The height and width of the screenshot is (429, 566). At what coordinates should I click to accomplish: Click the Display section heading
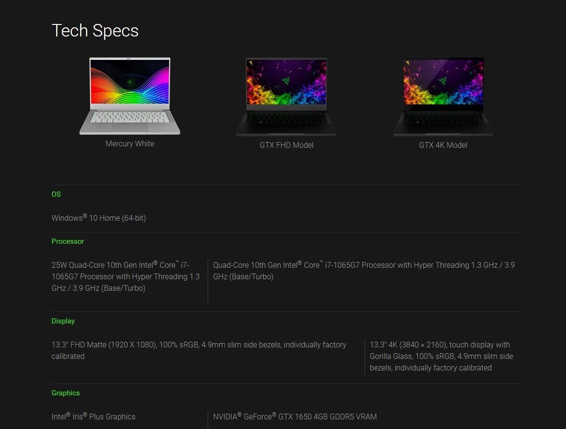point(63,321)
